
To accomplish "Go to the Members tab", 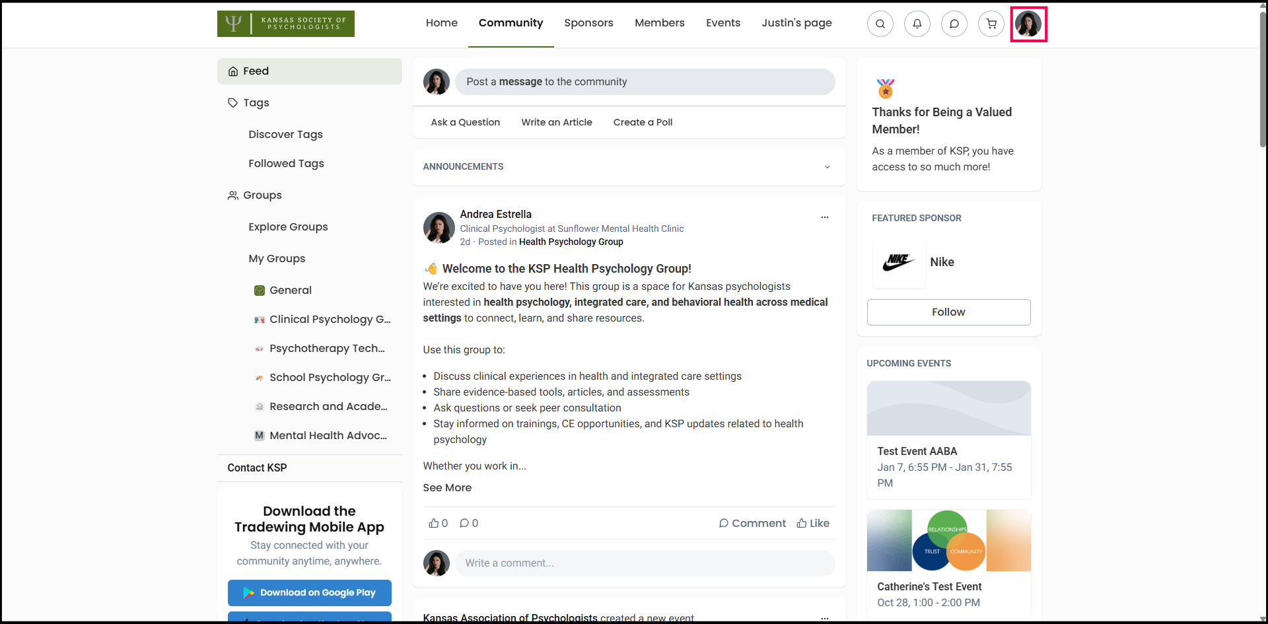I will [x=659, y=23].
